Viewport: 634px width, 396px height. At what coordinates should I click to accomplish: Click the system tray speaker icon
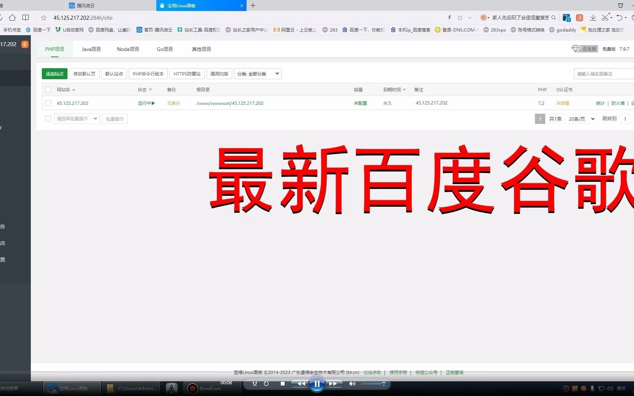pyautogui.click(x=610, y=389)
